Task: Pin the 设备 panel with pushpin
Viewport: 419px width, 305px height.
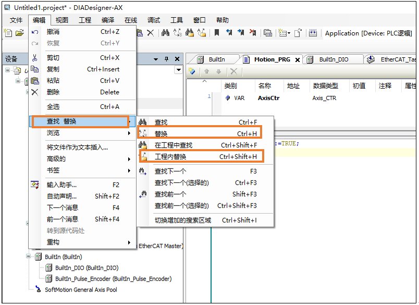Action: click(167, 59)
